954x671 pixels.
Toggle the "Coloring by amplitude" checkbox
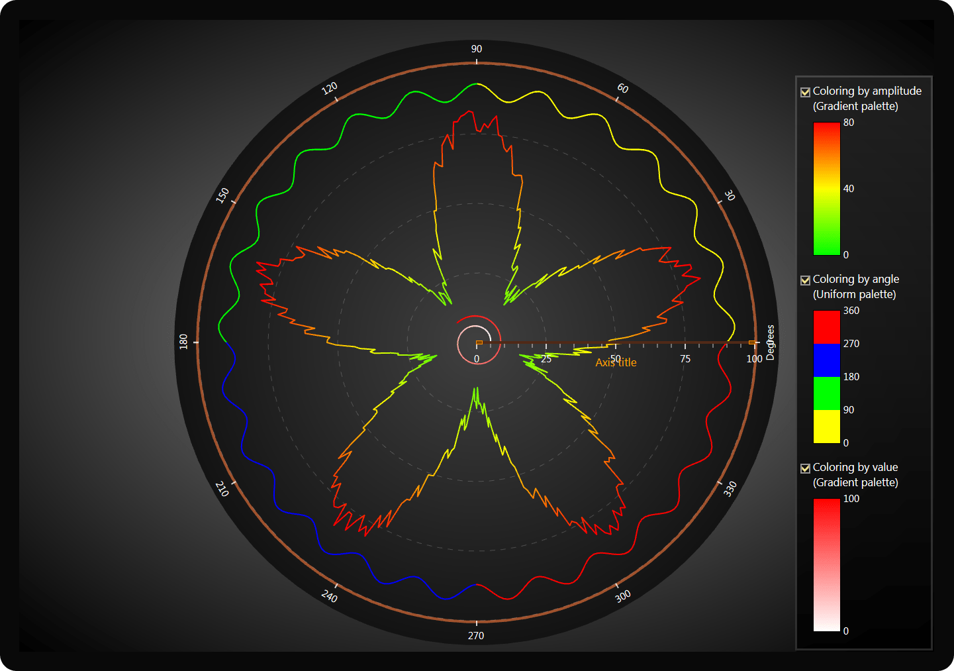pos(805,91)
